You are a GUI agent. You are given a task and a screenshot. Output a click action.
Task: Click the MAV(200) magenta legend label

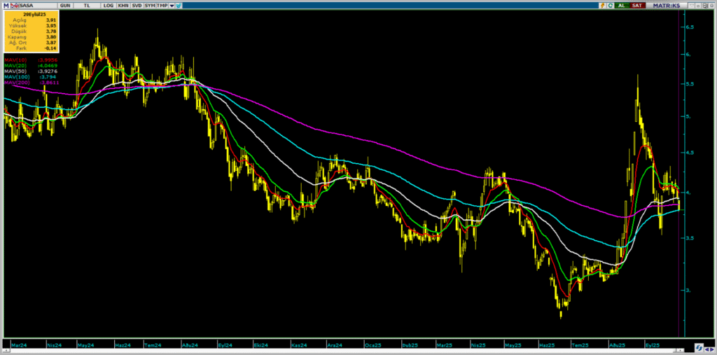pos(15,83)
